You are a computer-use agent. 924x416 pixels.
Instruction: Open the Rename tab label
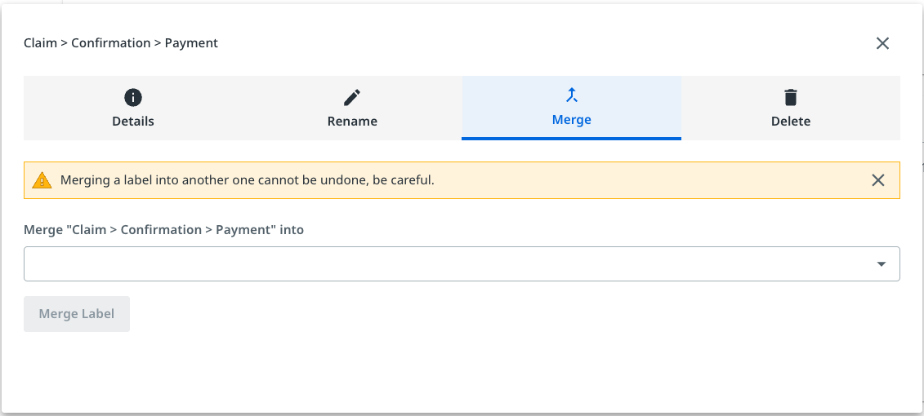click(x=352, y=122)
